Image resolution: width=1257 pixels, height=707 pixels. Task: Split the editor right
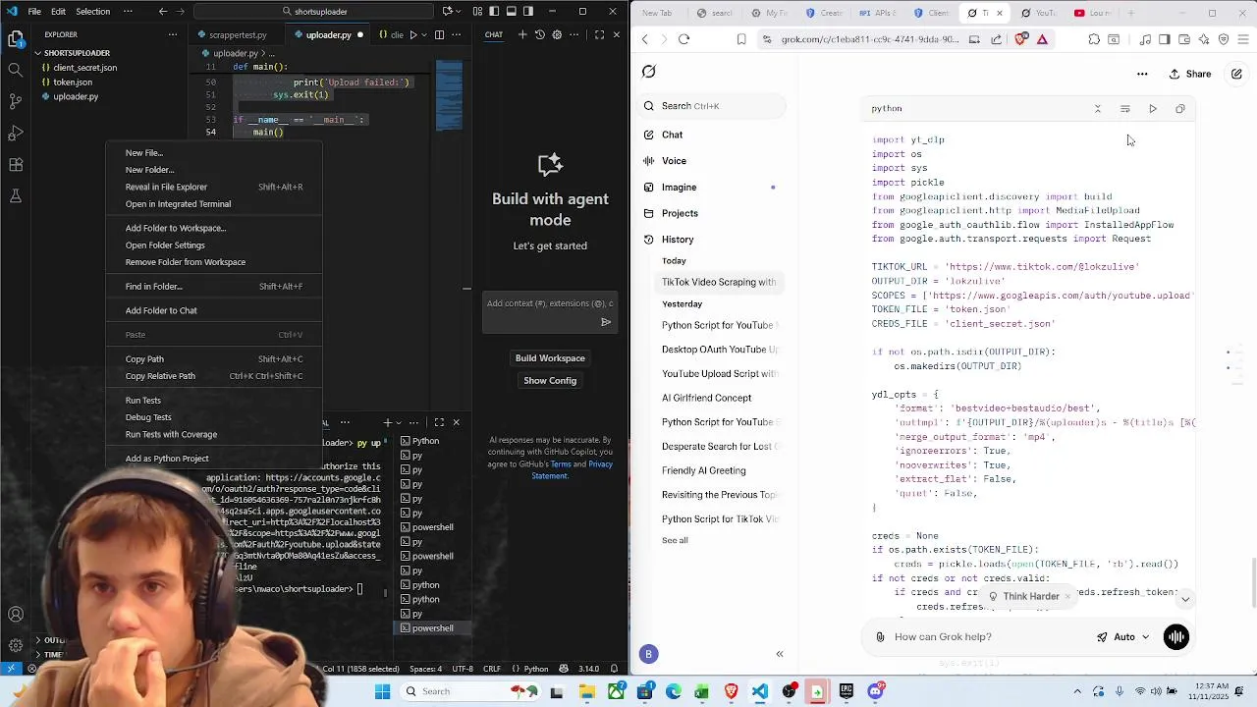[439, 34]
